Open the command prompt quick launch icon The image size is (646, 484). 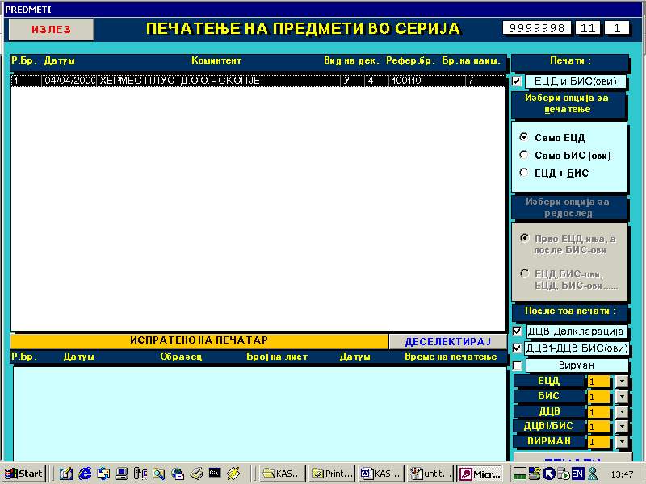215,474
